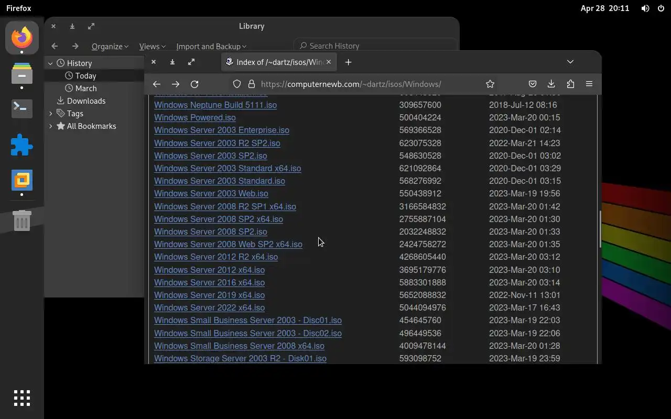Reload the page in the browser toolbar
671x419 pixels.
pos(194,84)
